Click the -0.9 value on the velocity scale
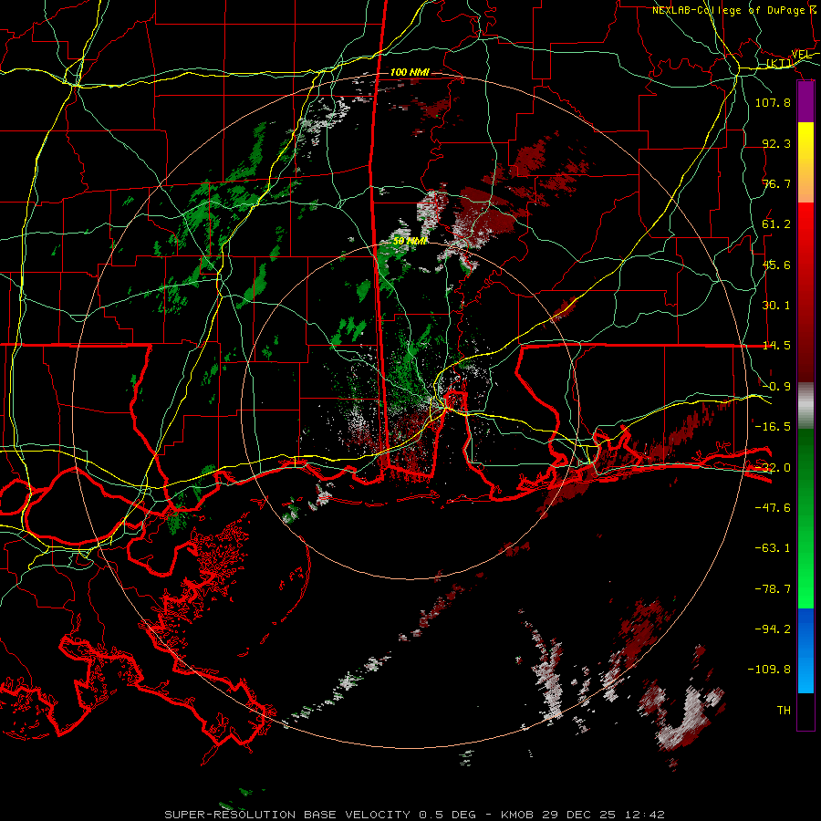This screenshot has height=821, width=821. pyautogui.click(x=776, y=387)
